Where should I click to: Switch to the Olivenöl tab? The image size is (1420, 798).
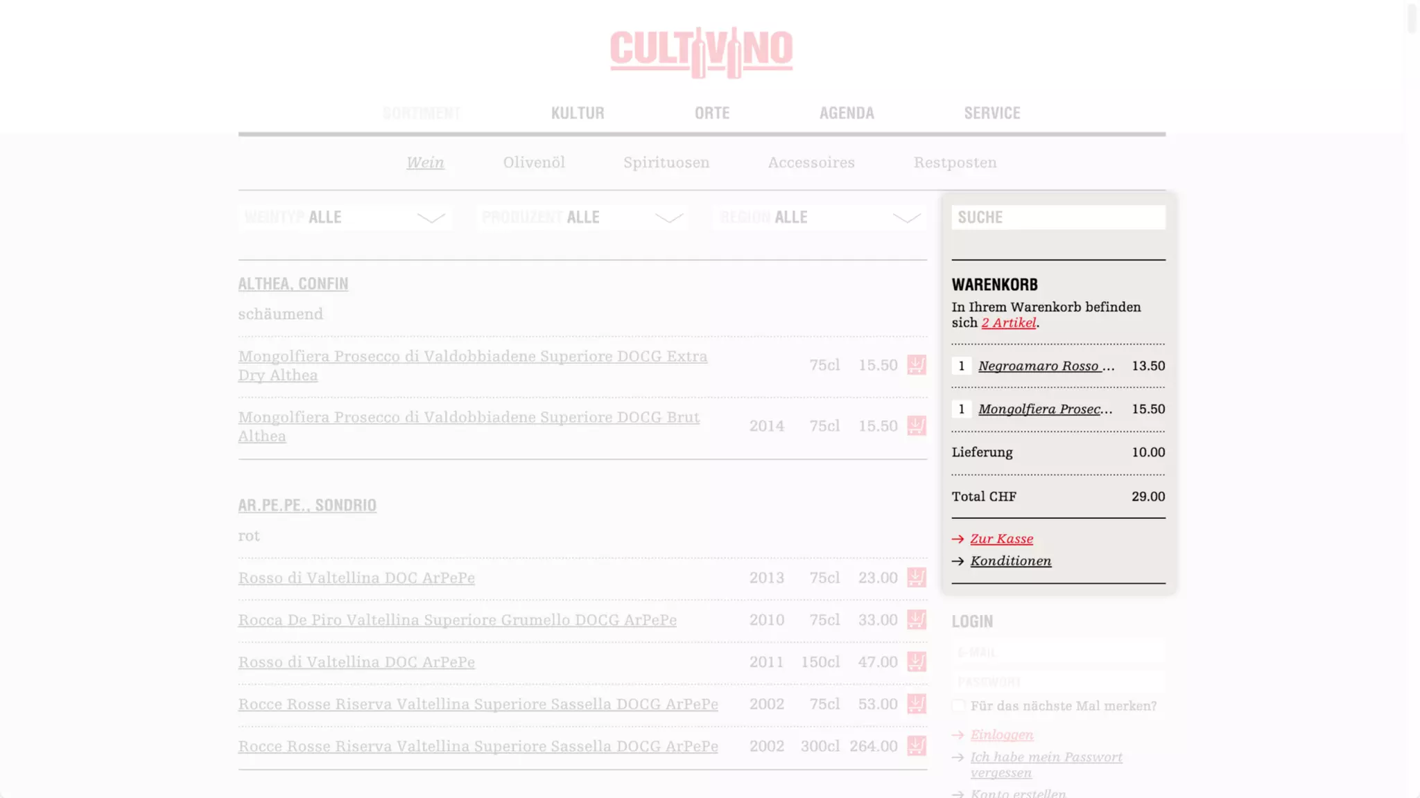tap(534, 163)
